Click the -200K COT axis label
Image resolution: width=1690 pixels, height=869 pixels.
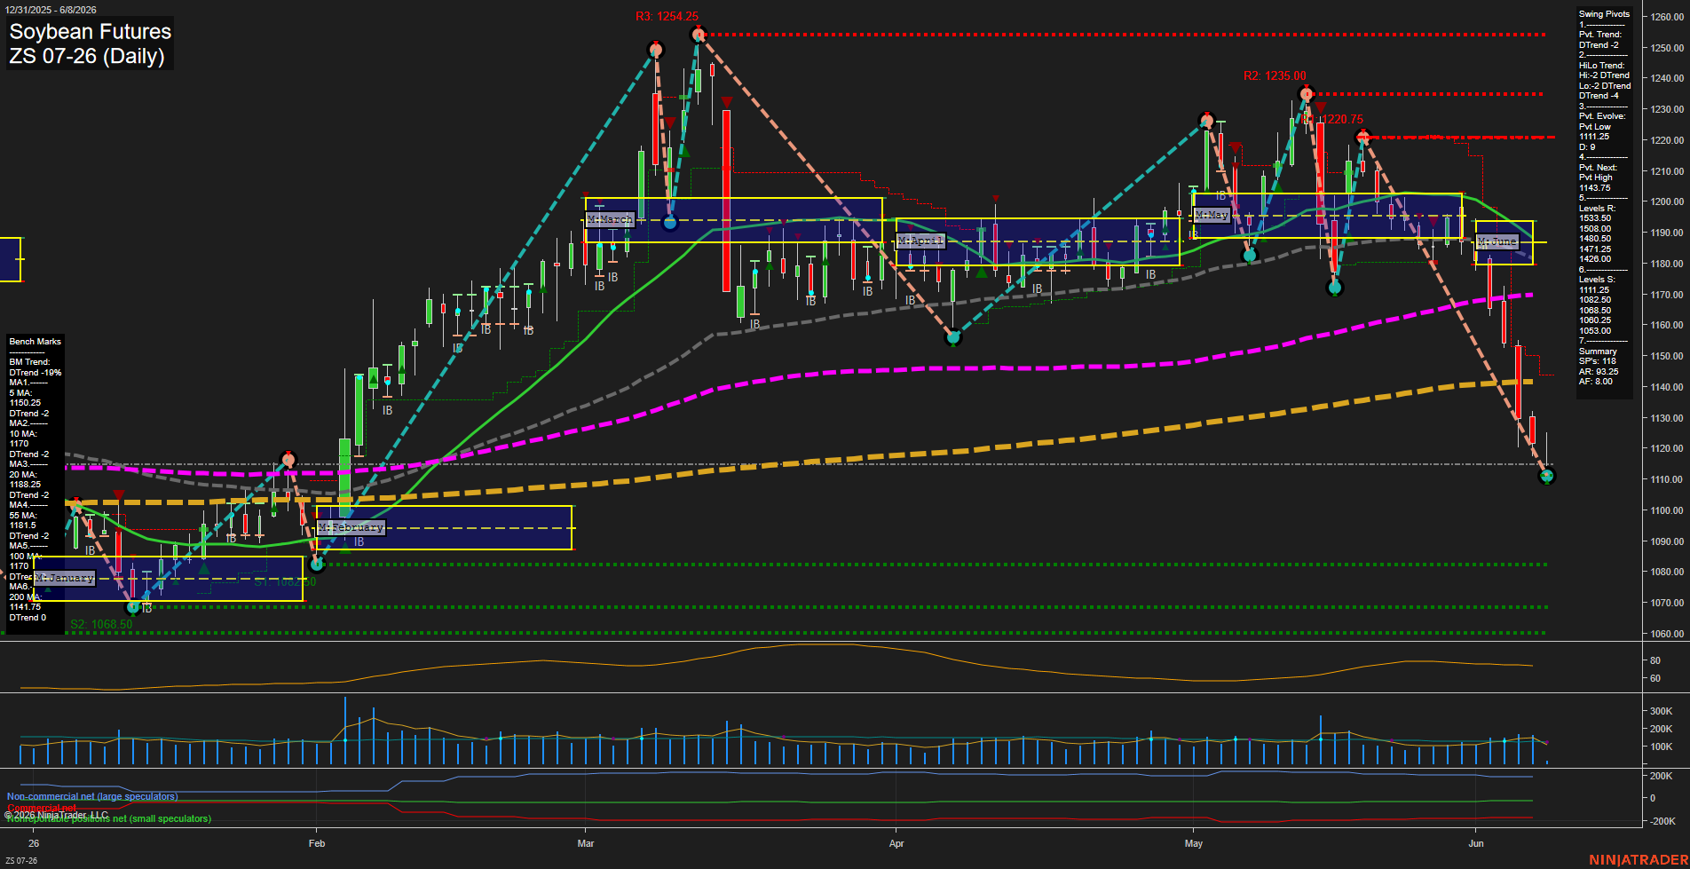(1662, 821)
